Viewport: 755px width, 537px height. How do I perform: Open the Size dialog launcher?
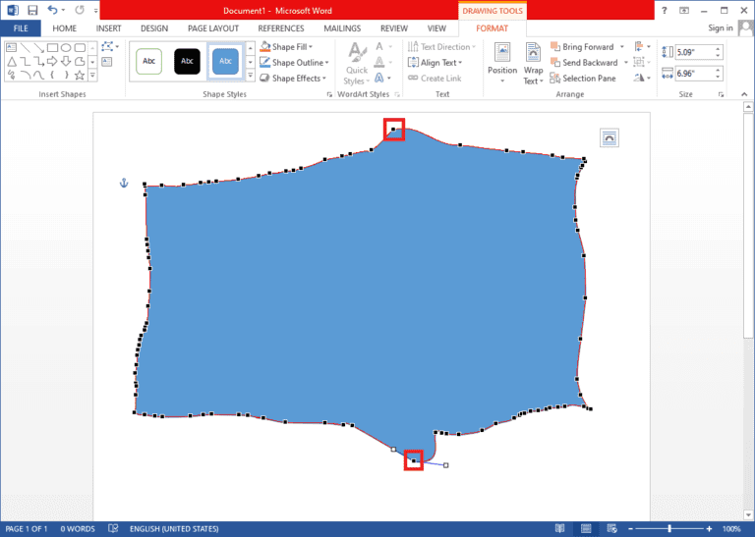click(x=721, y=94)
